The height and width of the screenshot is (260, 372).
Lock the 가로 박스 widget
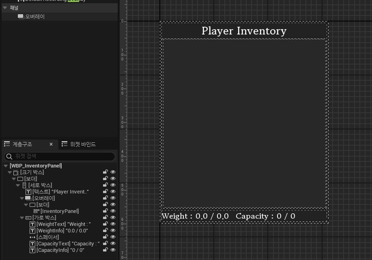[x=105, y=217]
